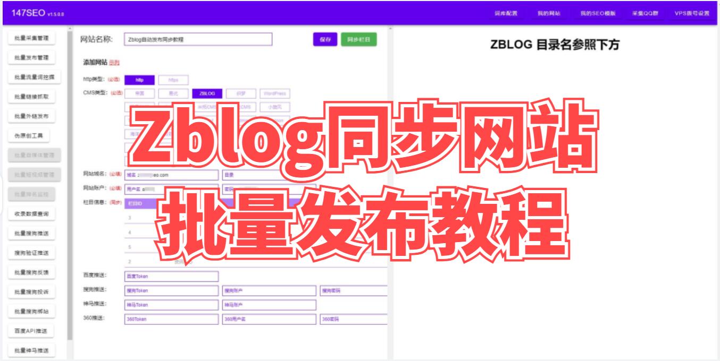
Task: Choose 织梦 as CMS type
Action: pos(241,93)
